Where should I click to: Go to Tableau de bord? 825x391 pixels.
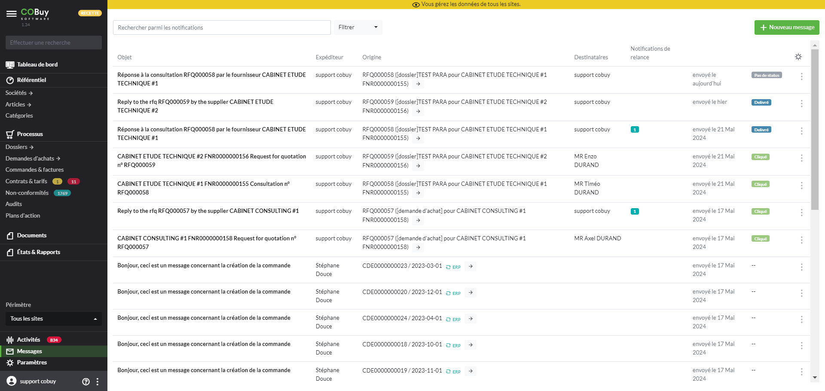pyautogui.click(x=37, y=65)
